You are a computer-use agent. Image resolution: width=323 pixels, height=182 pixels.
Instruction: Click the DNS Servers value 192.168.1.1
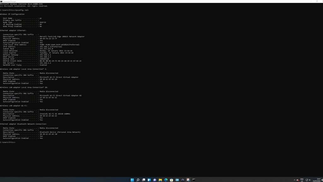coord(45,63)
